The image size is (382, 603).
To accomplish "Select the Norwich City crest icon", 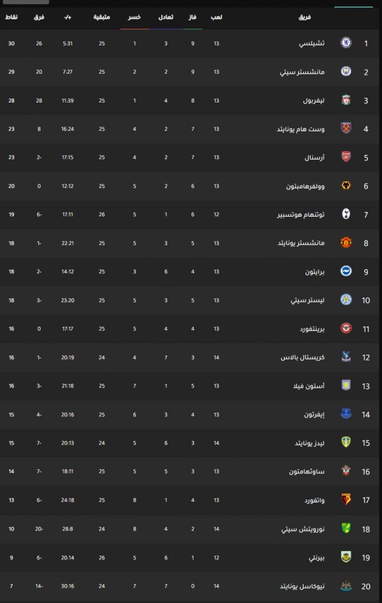I will [x=346, y=528].
